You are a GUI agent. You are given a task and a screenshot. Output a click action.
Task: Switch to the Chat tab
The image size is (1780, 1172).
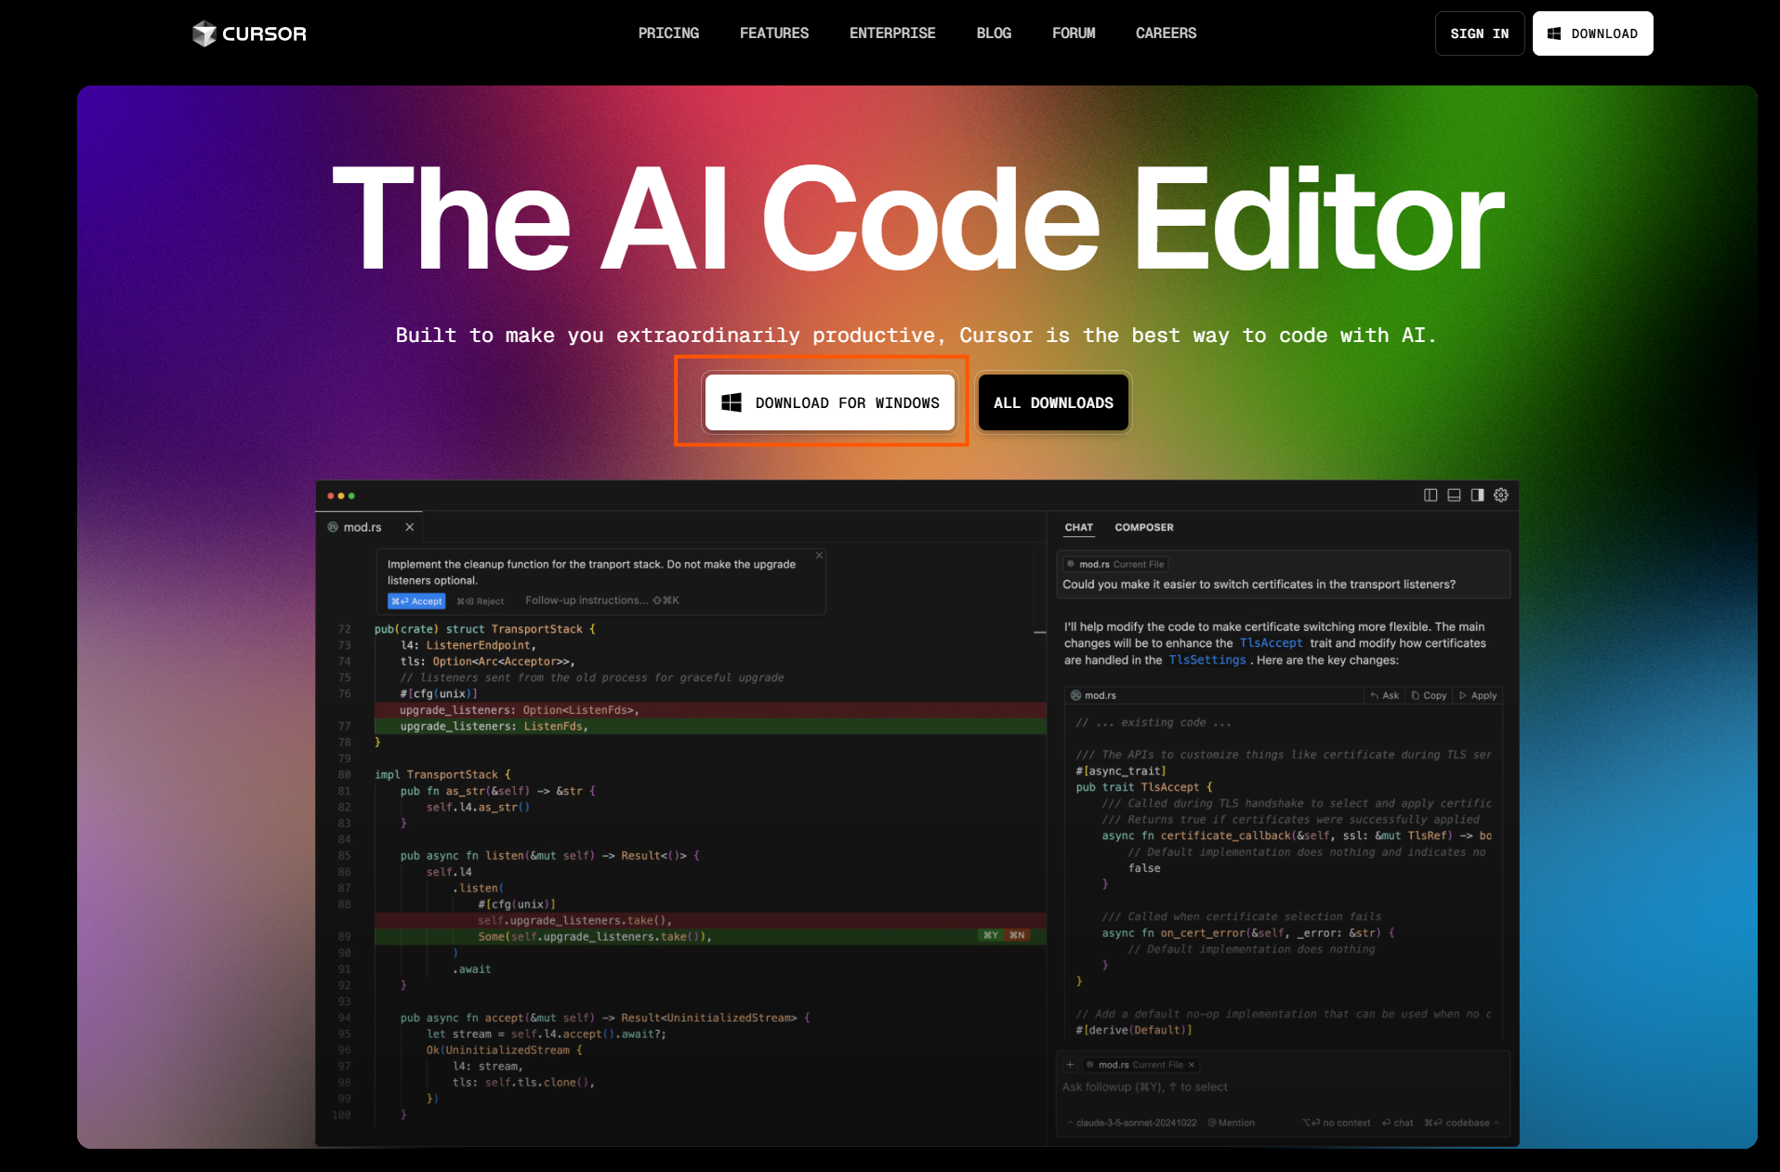pos(1078,527)
